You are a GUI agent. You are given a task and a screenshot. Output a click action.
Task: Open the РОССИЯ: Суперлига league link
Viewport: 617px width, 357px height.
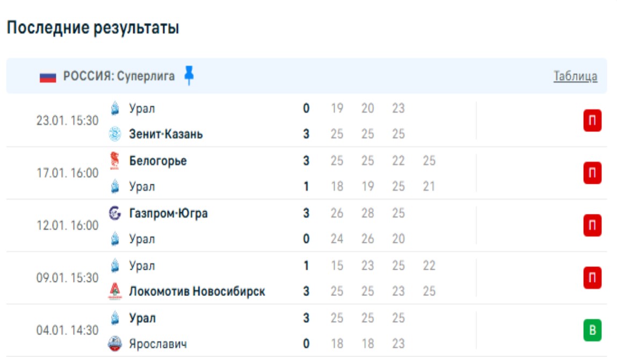pos(119,77)
